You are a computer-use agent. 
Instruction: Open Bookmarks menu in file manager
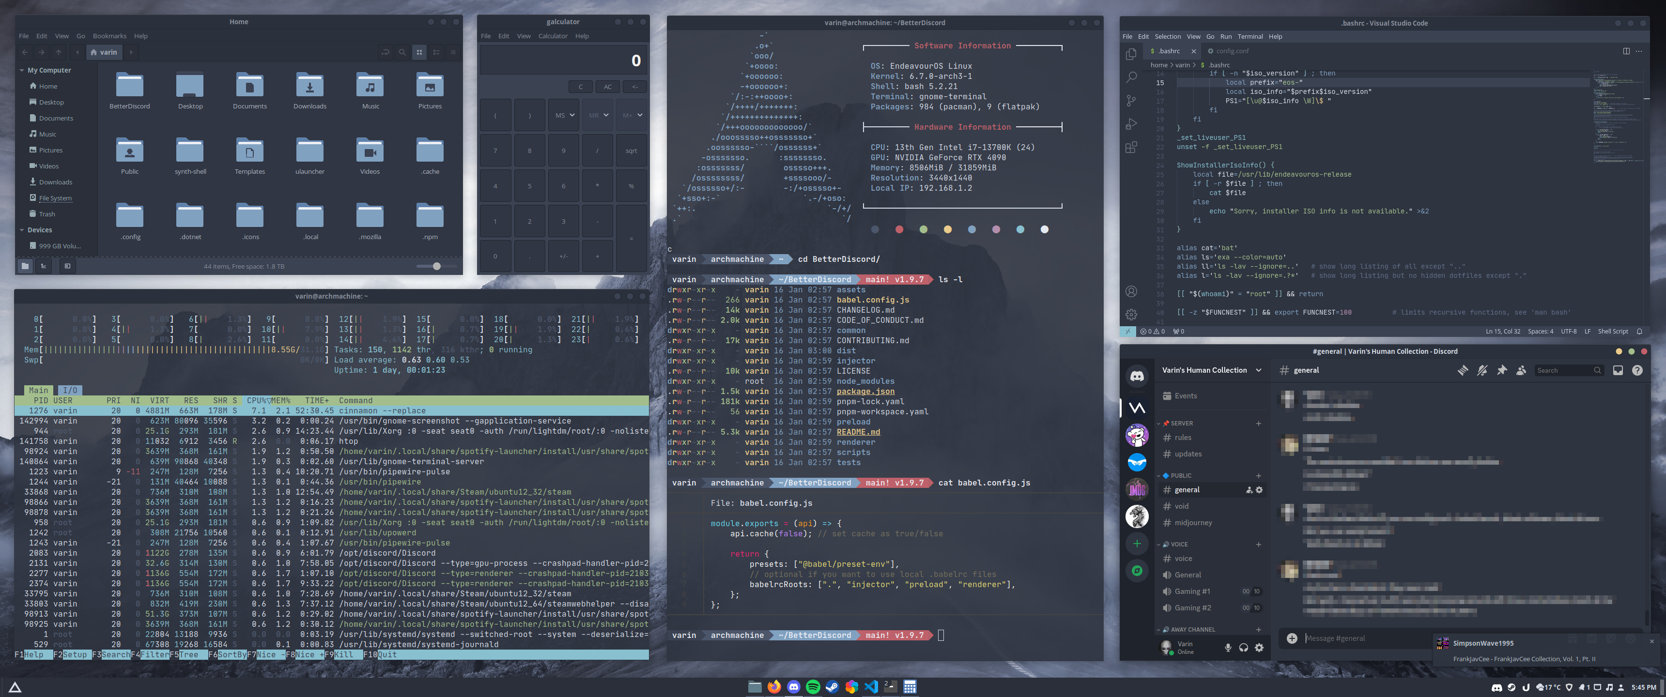[109, 36]
